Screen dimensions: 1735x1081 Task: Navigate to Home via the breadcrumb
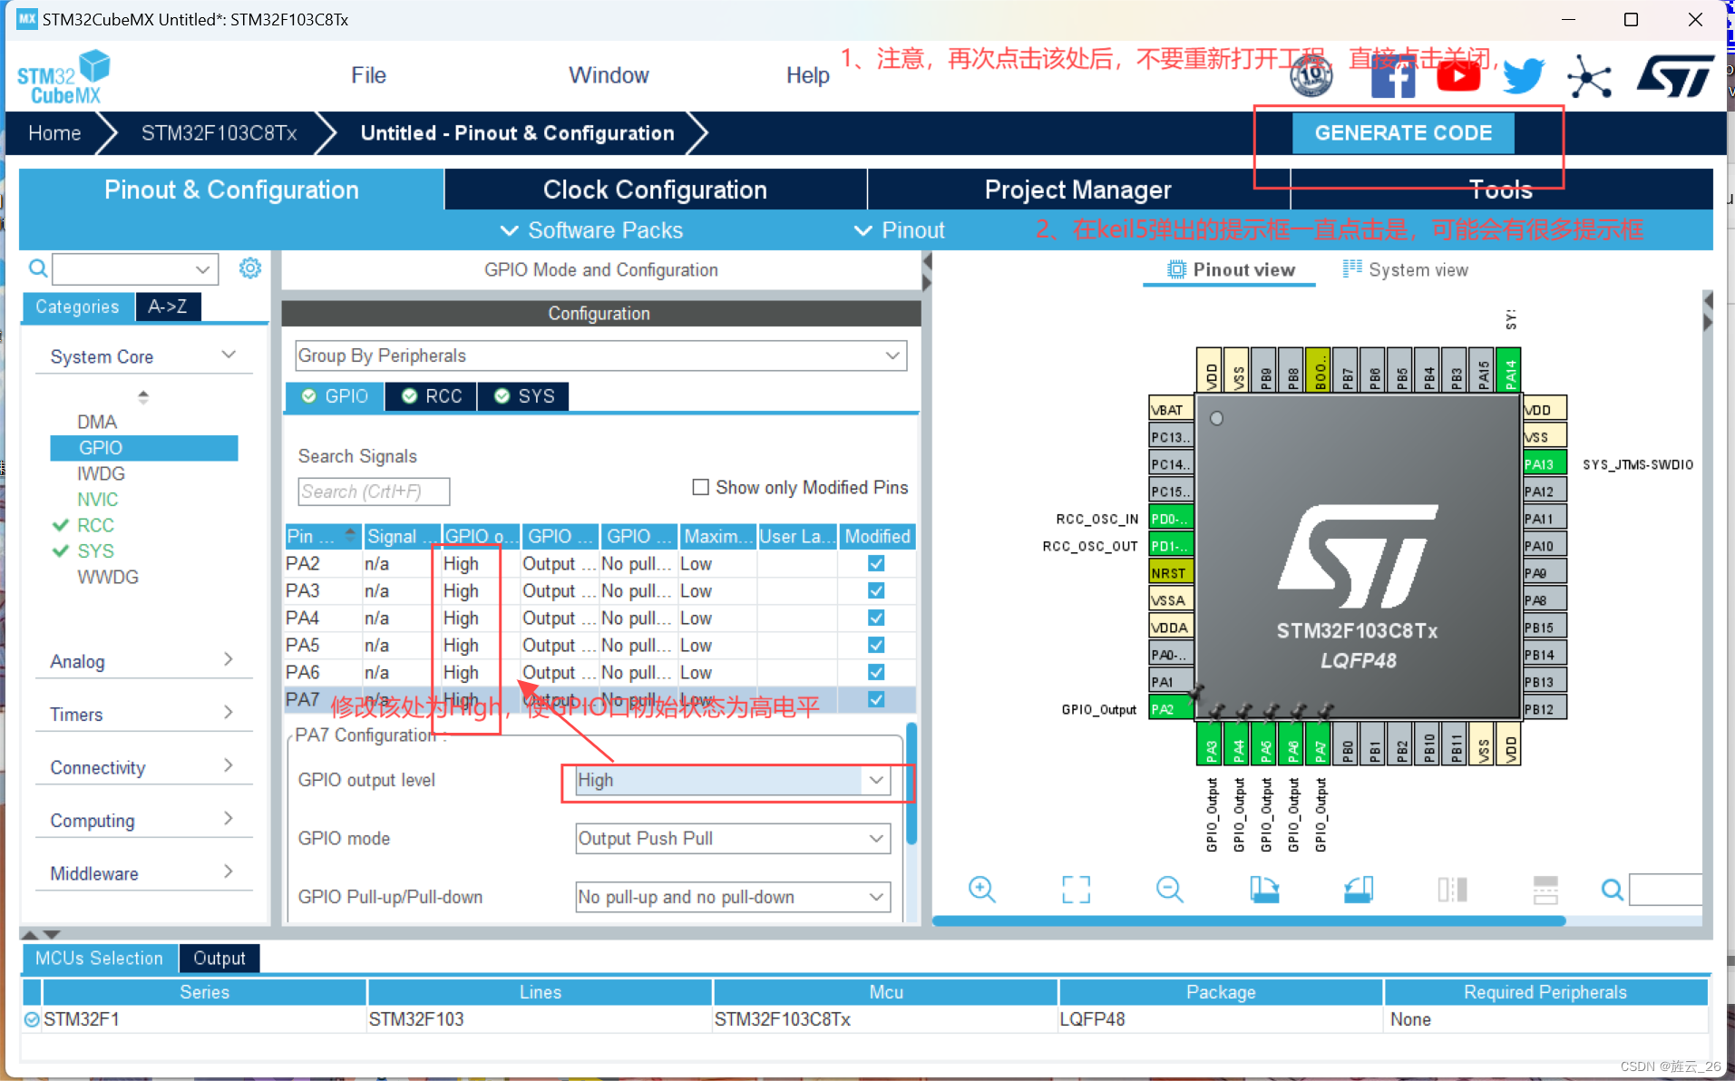(x=54, y=132)
